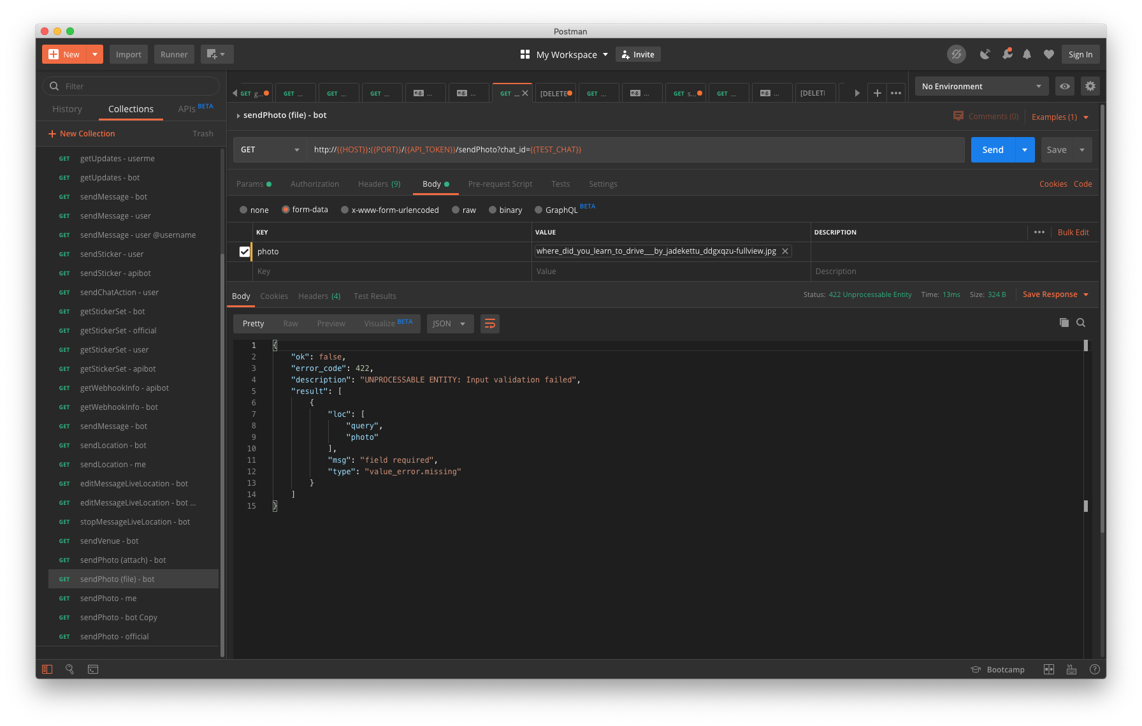The width and height of the screenshot is (1142, 726).
Task: Click the copy response icon above the JSON
Action: tap(1064, 323)
